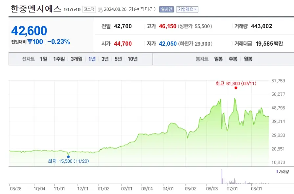Open the 월봉 monthly candle chart
Screen dimensions: 294x194
(x=248, y=59)
